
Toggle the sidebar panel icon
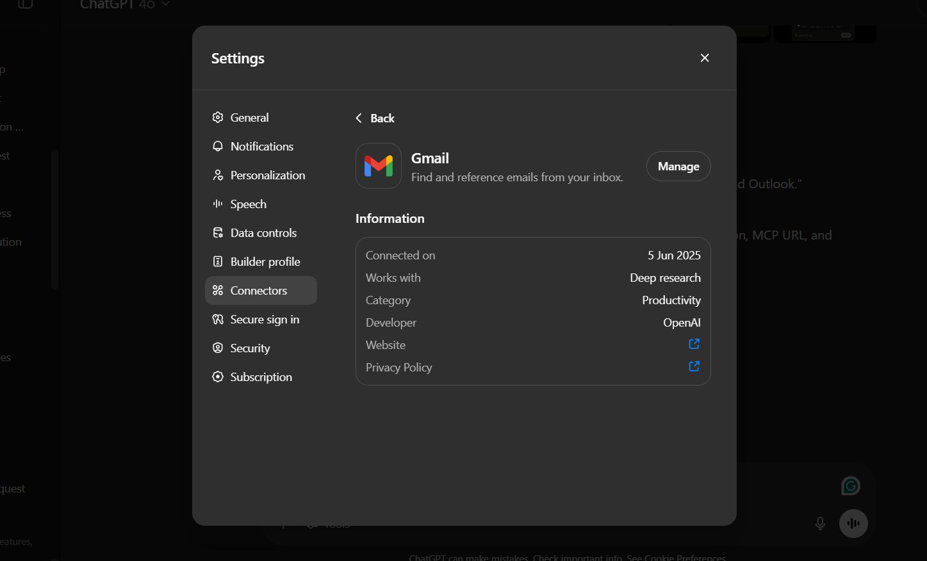tap(25, 4)
